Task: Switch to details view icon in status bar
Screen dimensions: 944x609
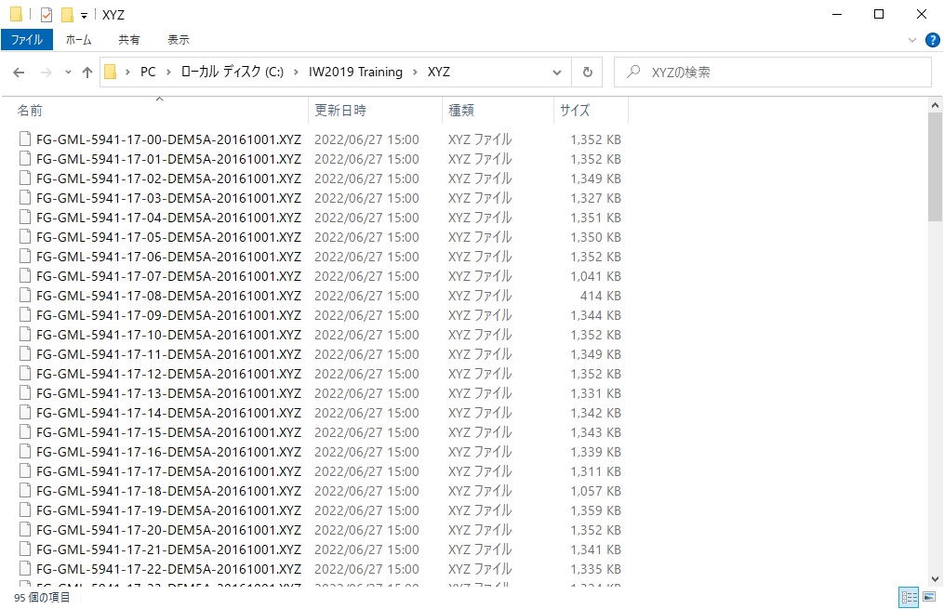Action: click(909, 597)
